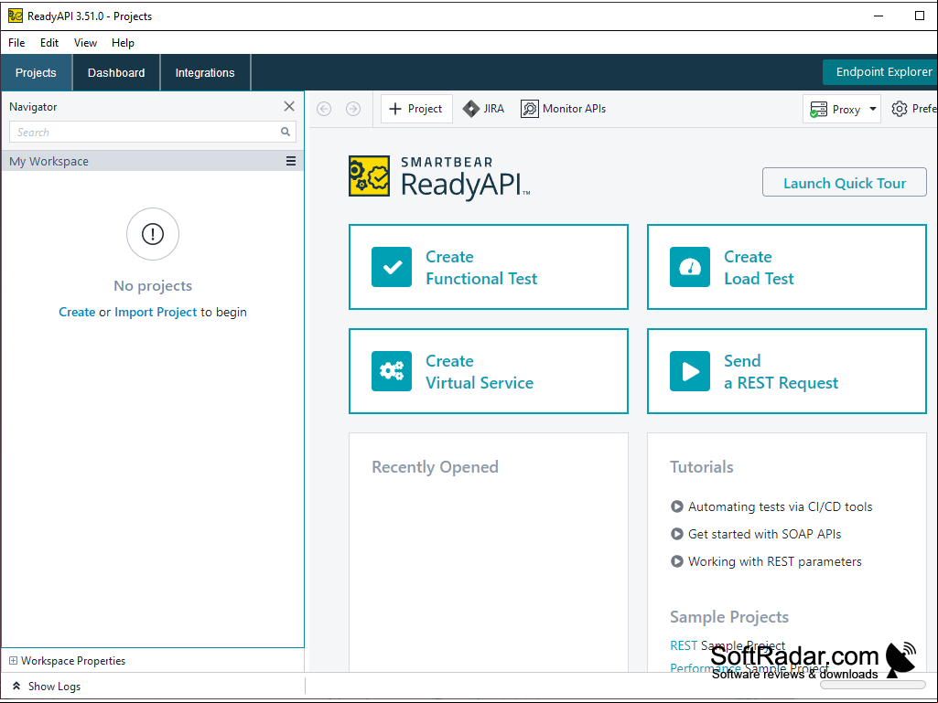Play the Automating tests via CI/CD tutorial
Viewport: 938px width, 703px height.
676,507
